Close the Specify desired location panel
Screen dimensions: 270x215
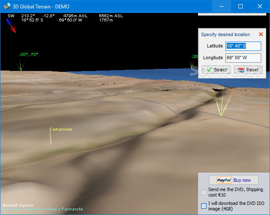click(x=261, y=34)
